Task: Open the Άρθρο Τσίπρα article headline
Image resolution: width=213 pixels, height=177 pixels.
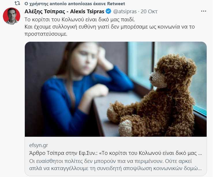Action: pyautogui.click(x=116, y=153)
